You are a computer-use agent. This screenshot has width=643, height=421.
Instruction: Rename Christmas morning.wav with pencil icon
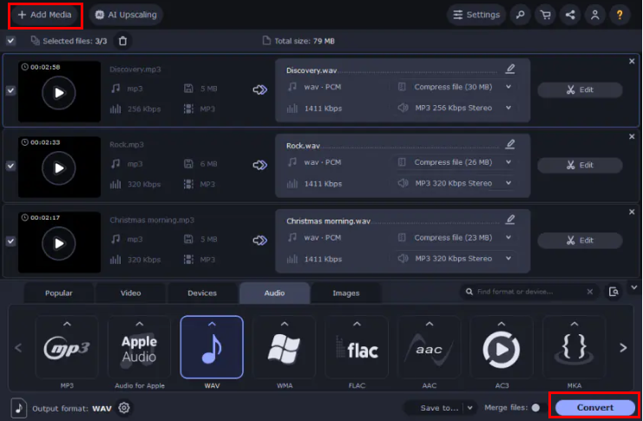click(510, 220)
